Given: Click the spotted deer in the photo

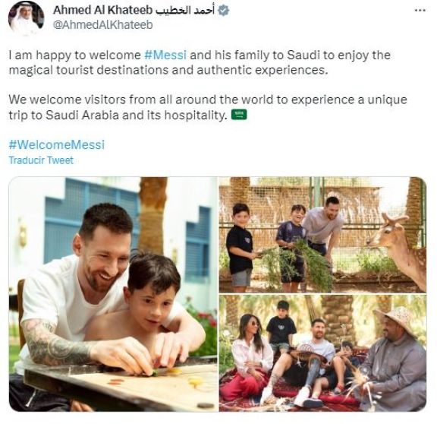Looking at the screenshot, I should point(398,250).
